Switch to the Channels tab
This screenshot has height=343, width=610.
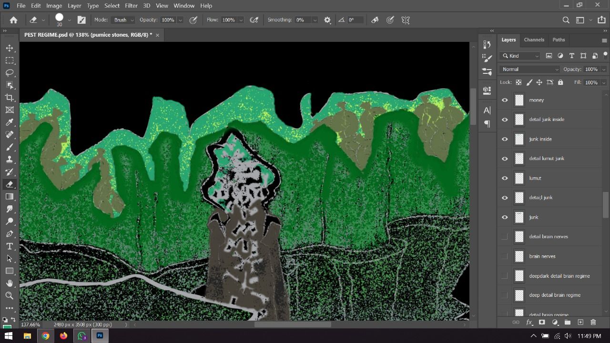click(534, 40)
